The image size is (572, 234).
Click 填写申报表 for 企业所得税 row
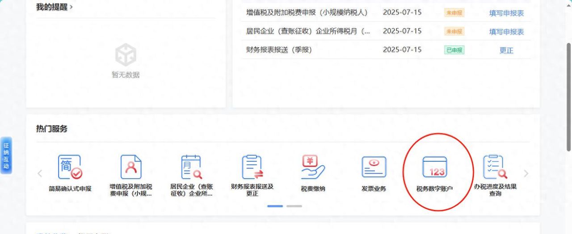click(x=506, y=32)
